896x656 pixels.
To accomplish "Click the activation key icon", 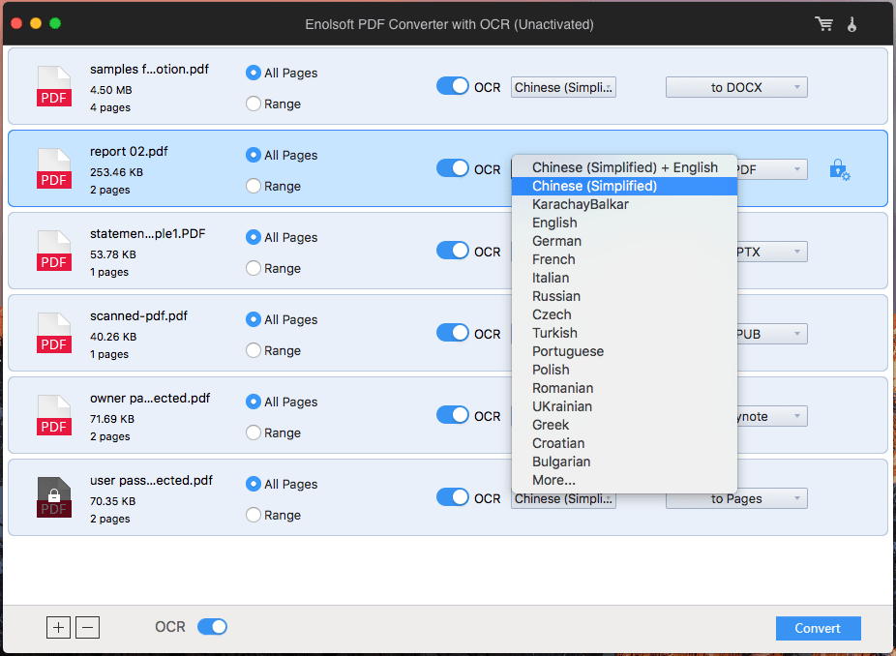I will pyautogui.click(x=852, y=24).
